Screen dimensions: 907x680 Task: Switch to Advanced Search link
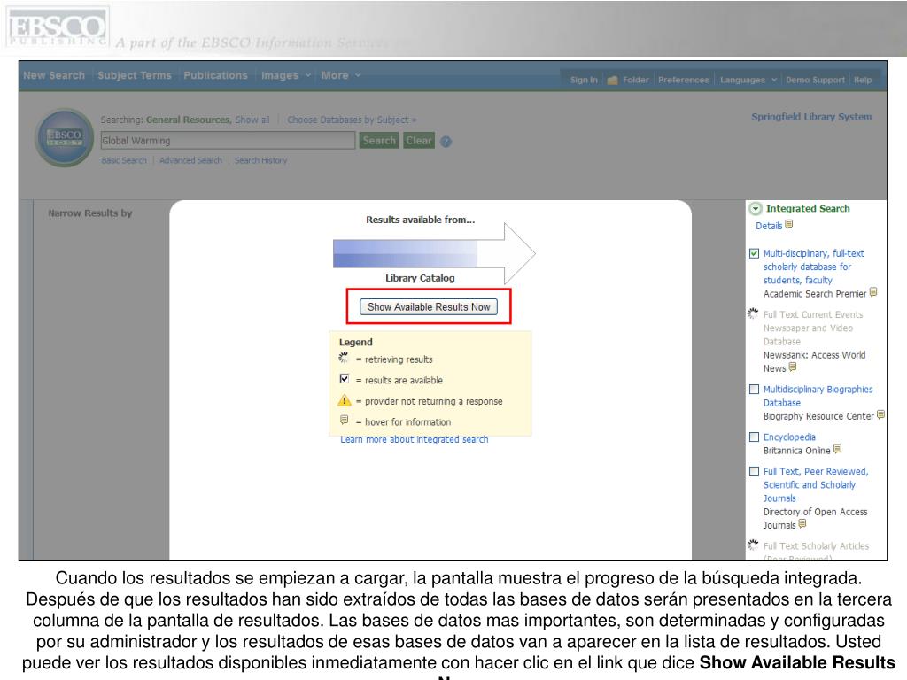[191, 161]
